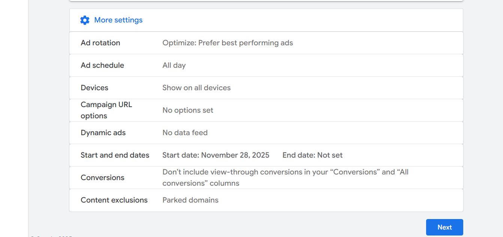Open the Content exclusions setting
503x237 pixels.
(x=114, y=200)
